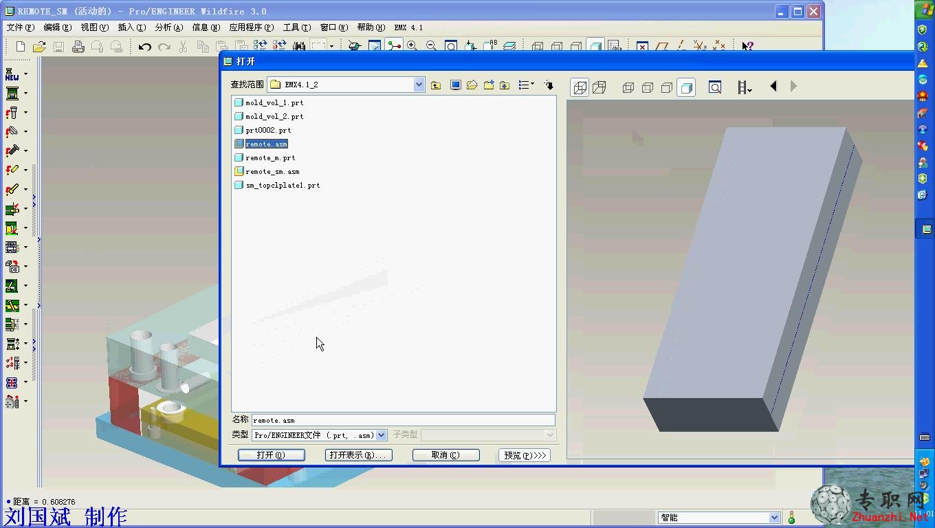Click the working directory monitor icon in dialog
The width and height of the screenshot is (935, 528).
coord(455,85)
